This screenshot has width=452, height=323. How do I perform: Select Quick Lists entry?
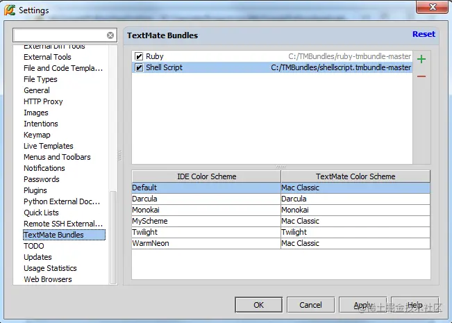pos(41,213)
